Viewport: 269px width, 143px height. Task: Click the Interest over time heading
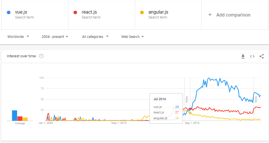tap(21, 56)
